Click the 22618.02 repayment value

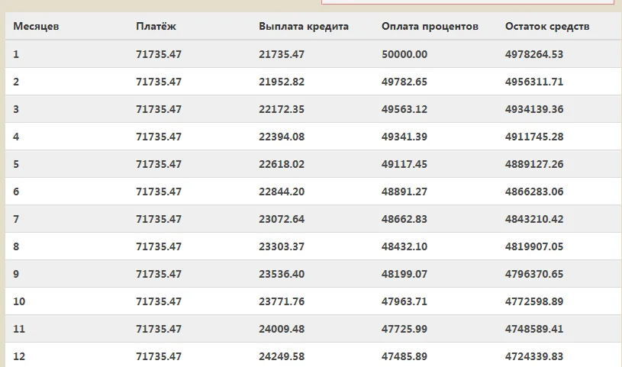click(282, 164)
